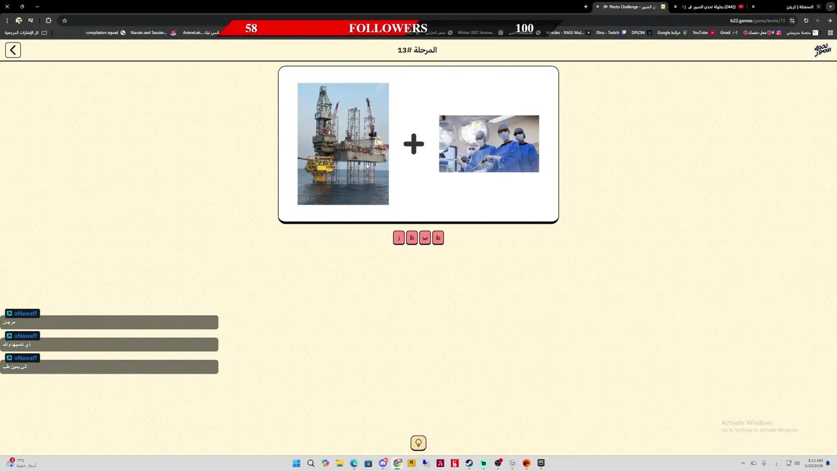Open the clock showing 8:15 AM
The image size is (837, 471).
[x=815, y=463]
